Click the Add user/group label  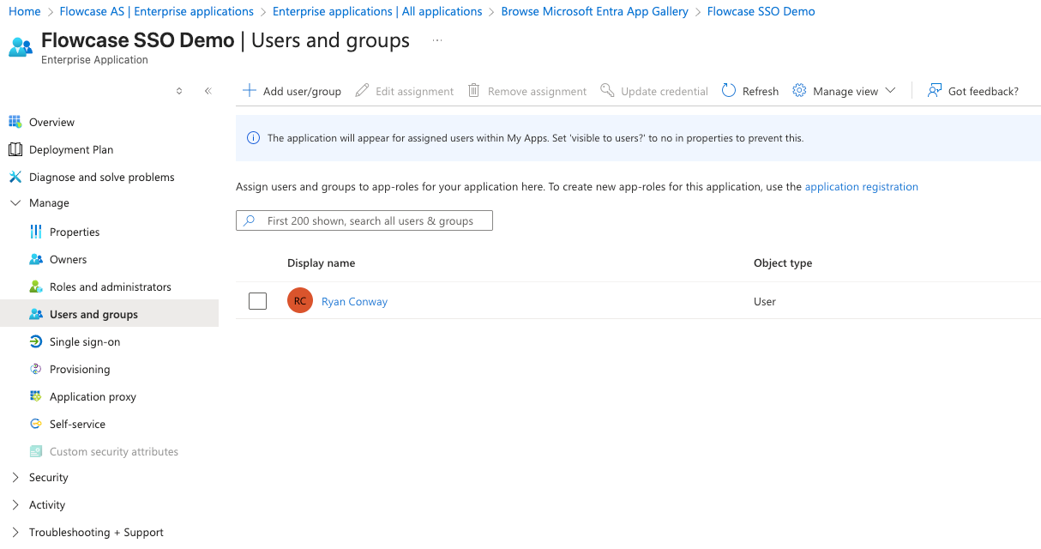tap(302, 91)
